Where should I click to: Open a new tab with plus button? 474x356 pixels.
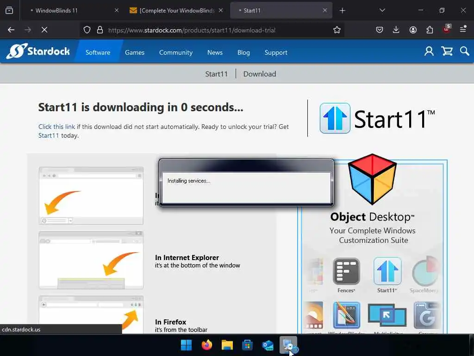point(342,11)
